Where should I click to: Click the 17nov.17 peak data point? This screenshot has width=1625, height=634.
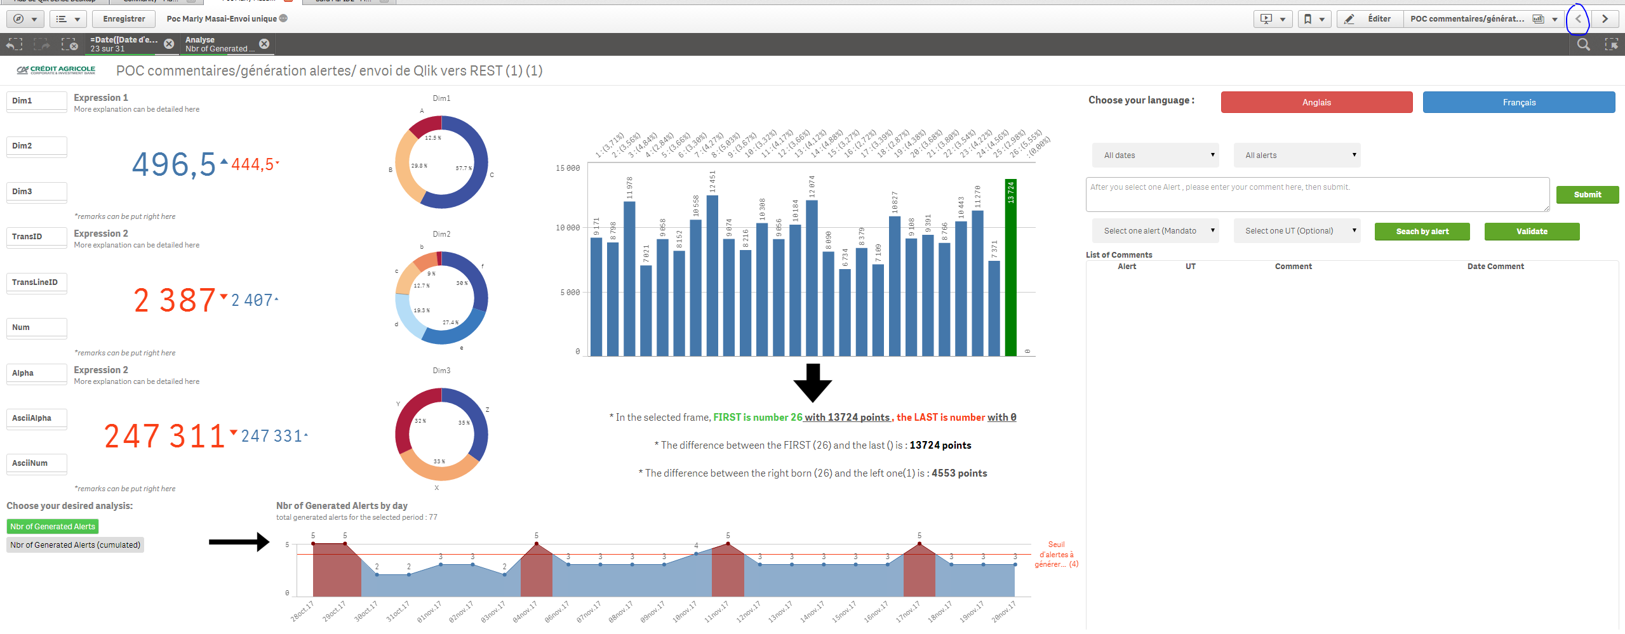(919, 544)
